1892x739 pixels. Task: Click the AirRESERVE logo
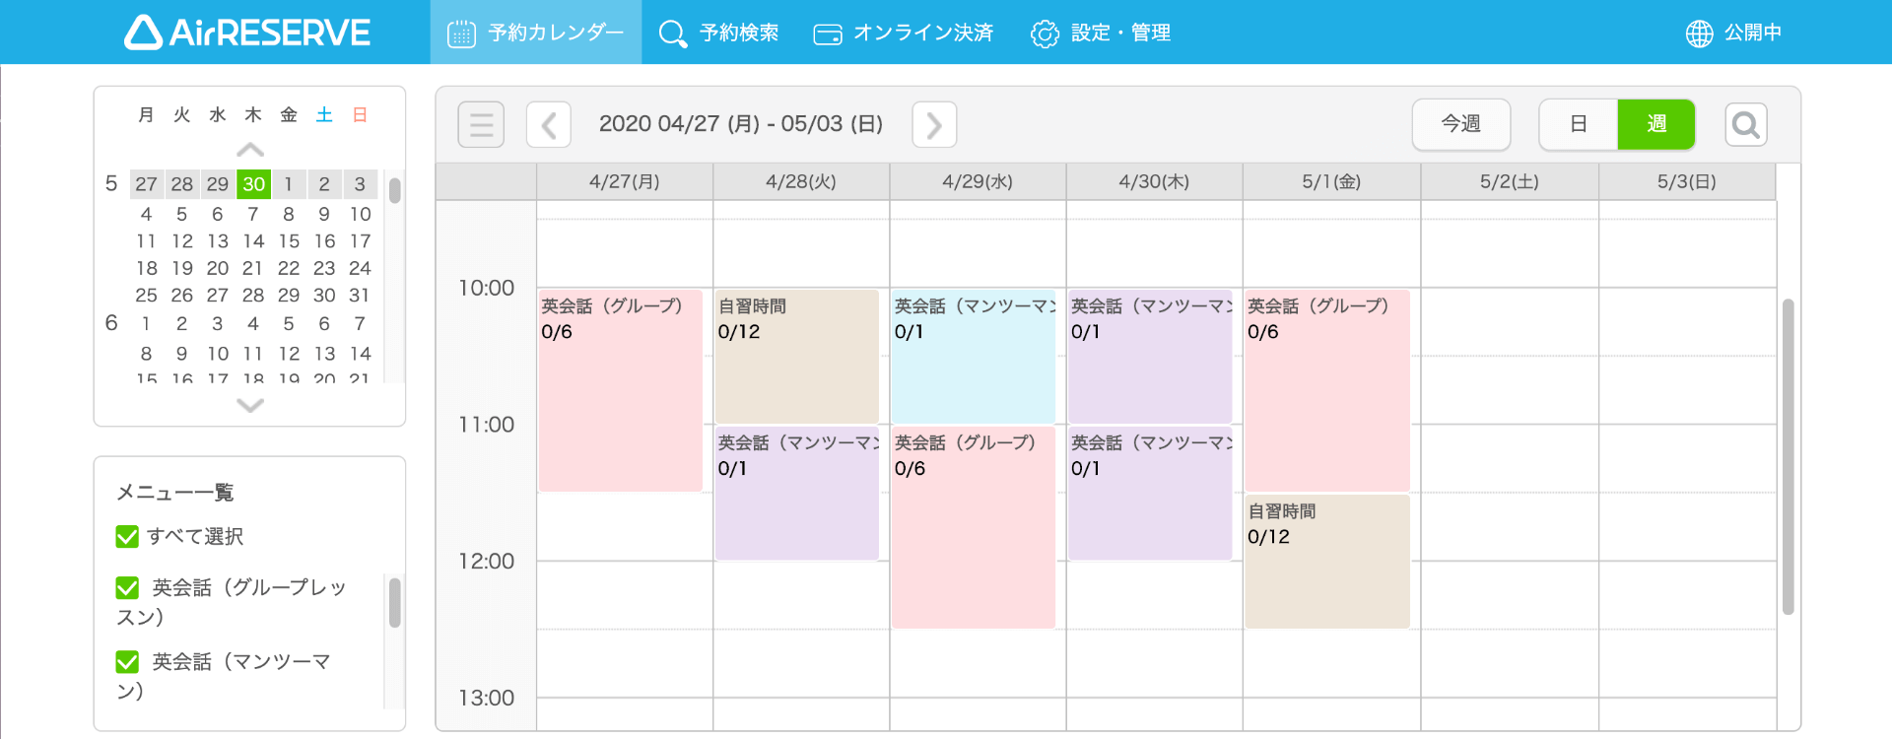(247, 32)
